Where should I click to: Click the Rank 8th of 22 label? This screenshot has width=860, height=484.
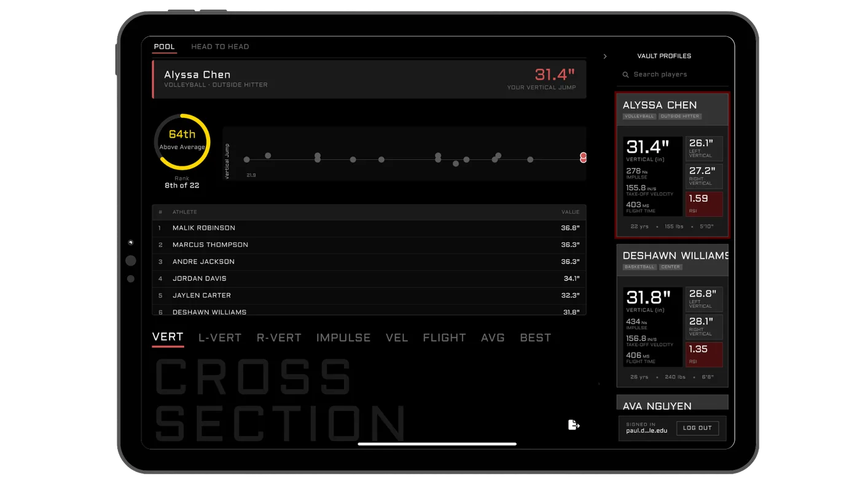pyautogui.click(x=182, y=182)
